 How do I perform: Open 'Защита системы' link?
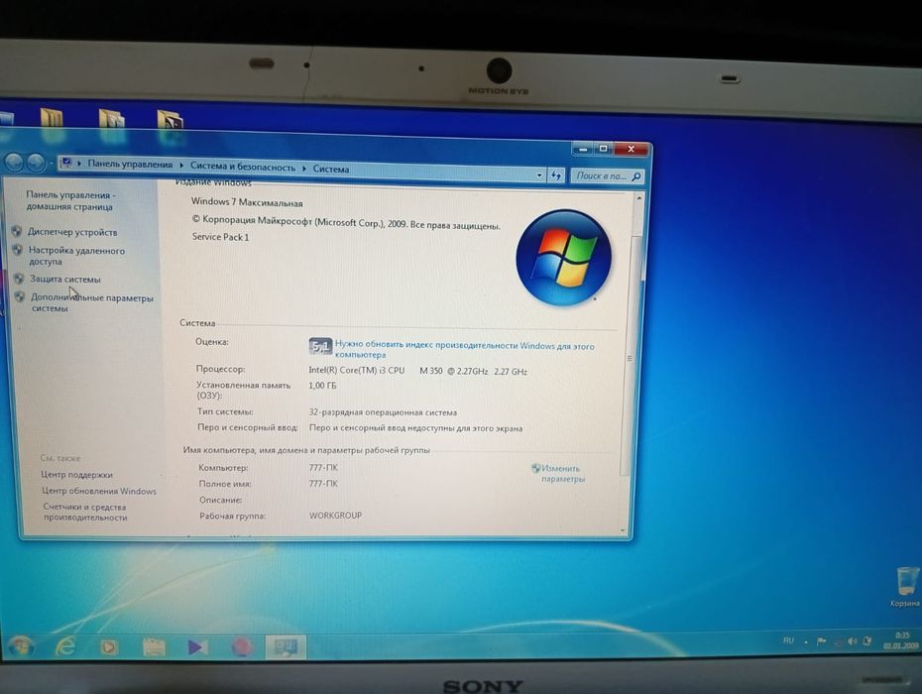(65, 280)
